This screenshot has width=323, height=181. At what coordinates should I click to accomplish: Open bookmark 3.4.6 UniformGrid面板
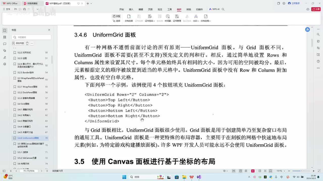[31, 138]
